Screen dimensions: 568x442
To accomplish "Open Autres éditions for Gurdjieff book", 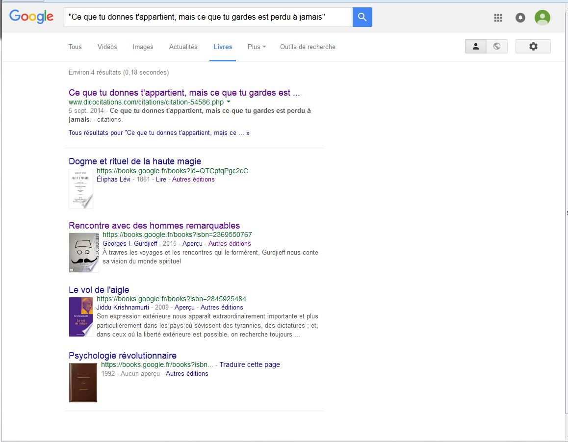I will [x=230, y=243].
